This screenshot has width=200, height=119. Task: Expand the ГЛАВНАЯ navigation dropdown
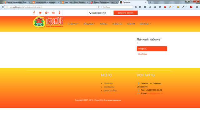coord(73,24)
